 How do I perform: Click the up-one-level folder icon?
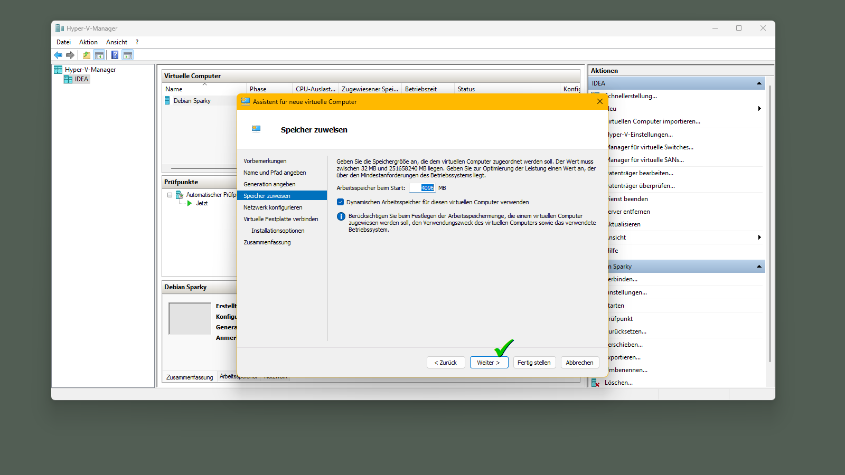click(86, 55)
